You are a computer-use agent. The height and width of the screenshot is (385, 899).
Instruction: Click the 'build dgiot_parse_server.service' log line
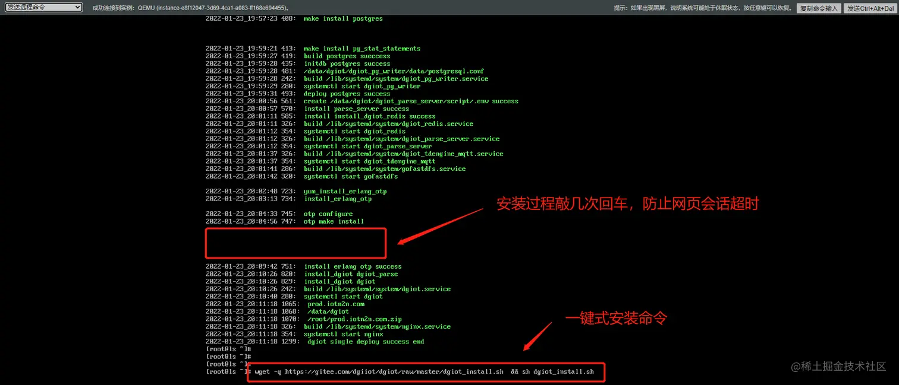[353, 139]
